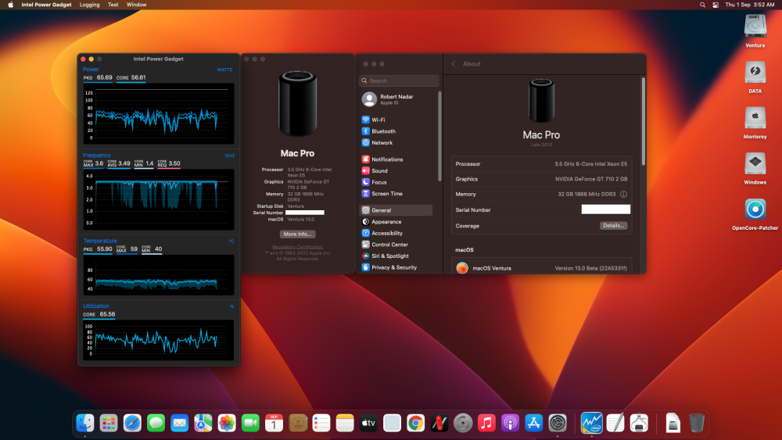Click the Details button next to Coverage

[x=613, y=226]
